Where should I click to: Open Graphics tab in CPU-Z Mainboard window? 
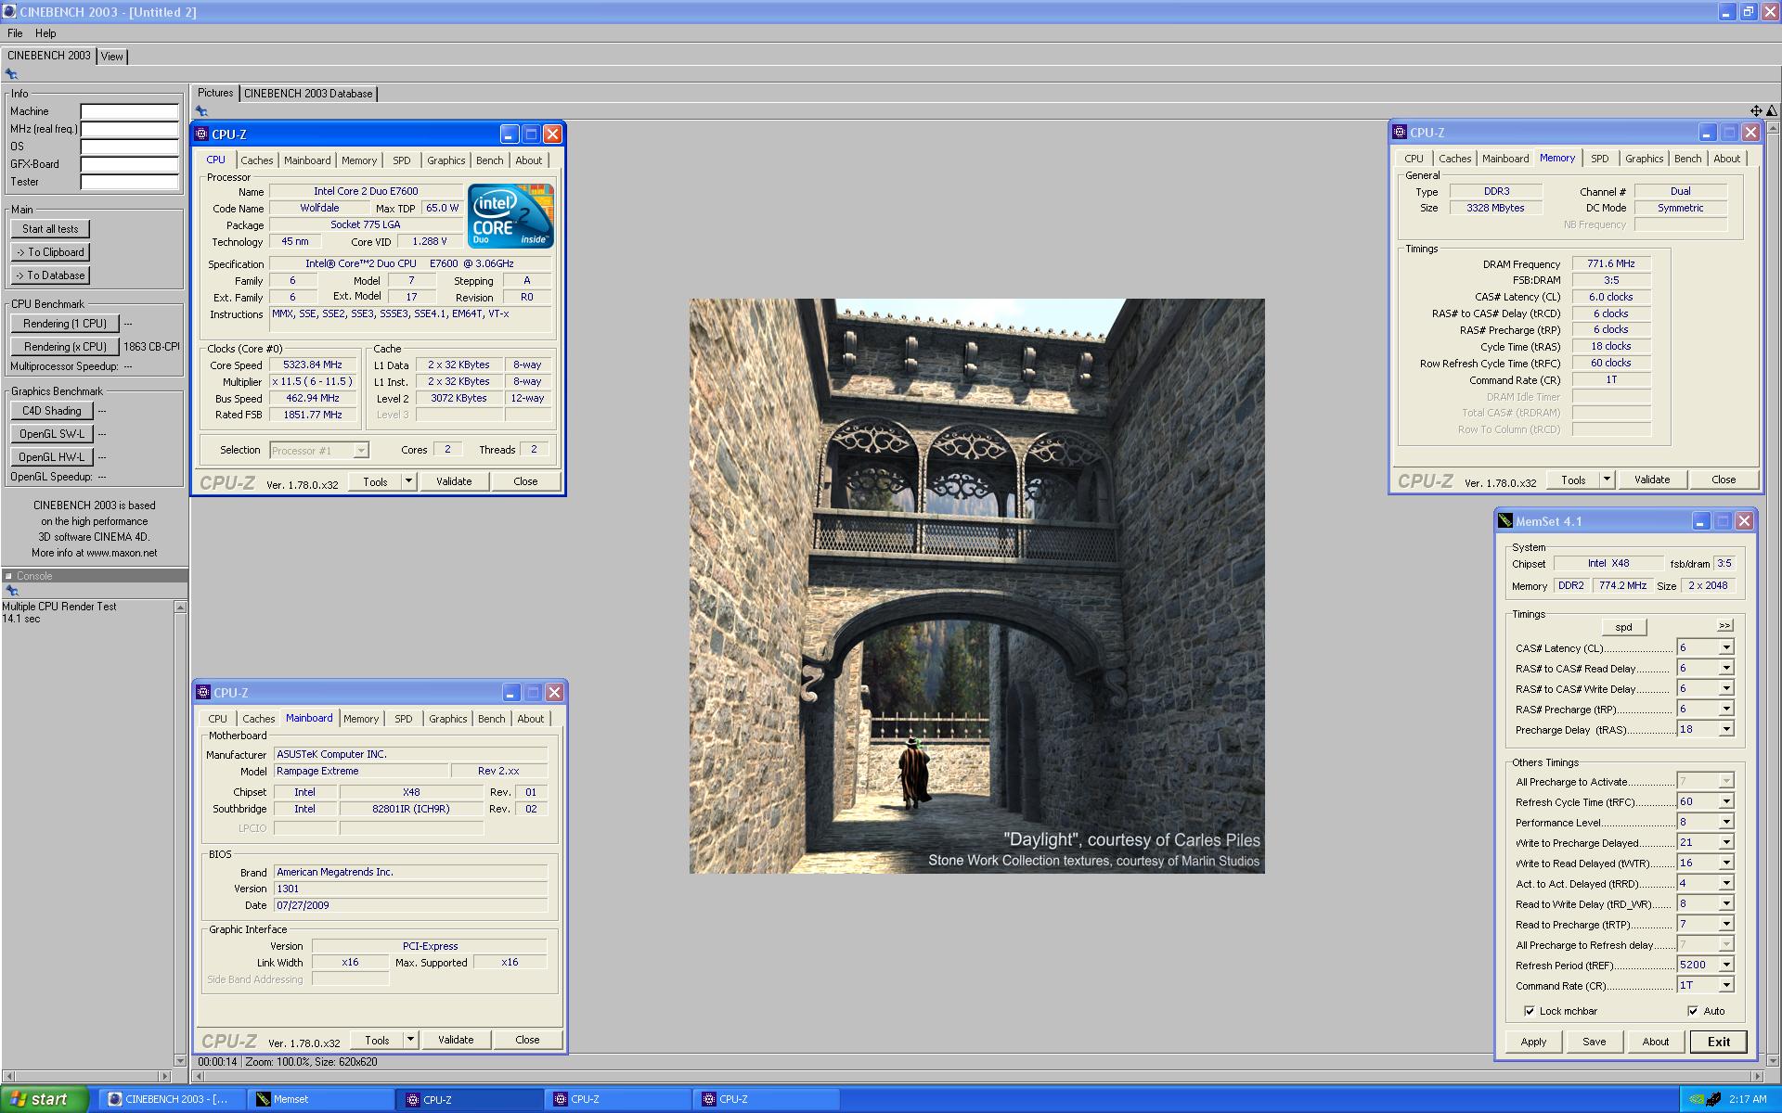448,719
